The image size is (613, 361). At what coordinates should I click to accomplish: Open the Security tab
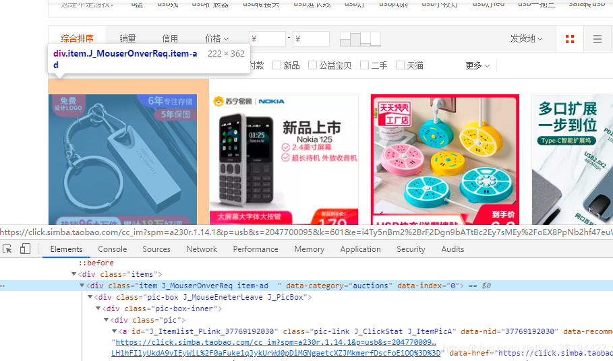pos(411,249)
